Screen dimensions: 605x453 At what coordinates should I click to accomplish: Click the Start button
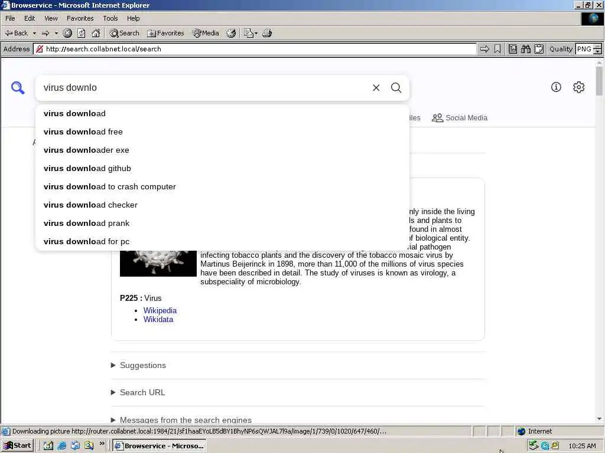tap(17, 446)
